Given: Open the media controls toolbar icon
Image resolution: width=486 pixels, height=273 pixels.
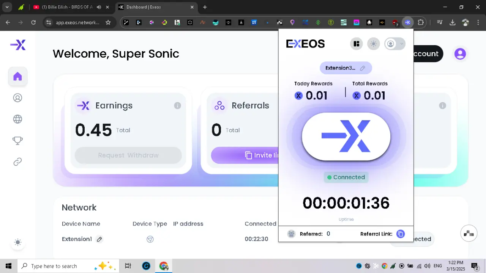Looking at the screenshot, I should point(440,22).
